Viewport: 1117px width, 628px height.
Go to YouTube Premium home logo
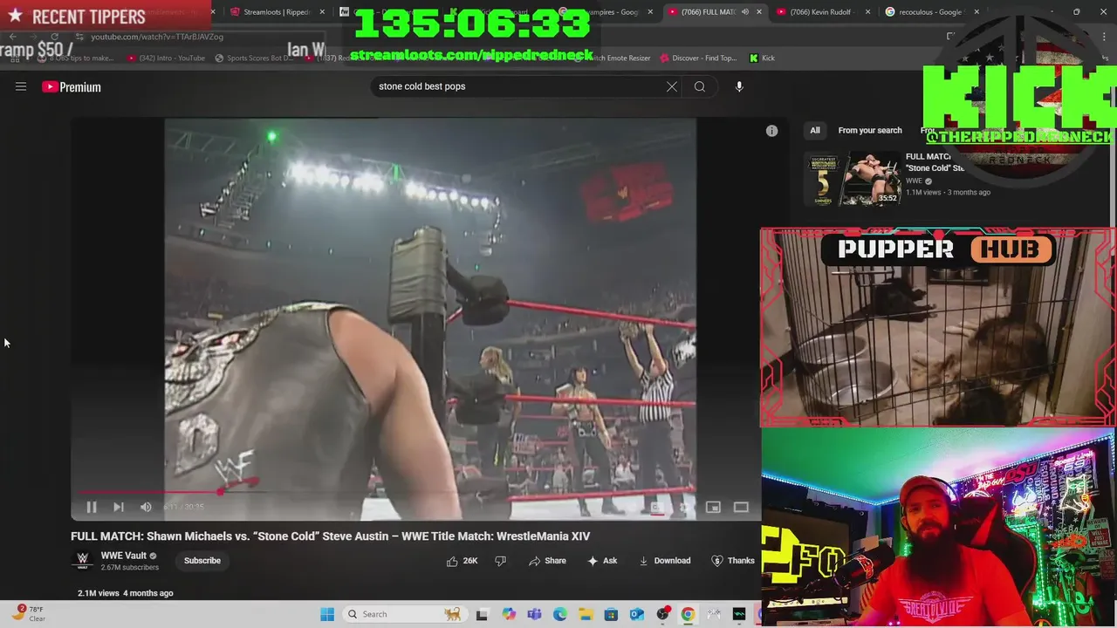click(x=72, y=86)
